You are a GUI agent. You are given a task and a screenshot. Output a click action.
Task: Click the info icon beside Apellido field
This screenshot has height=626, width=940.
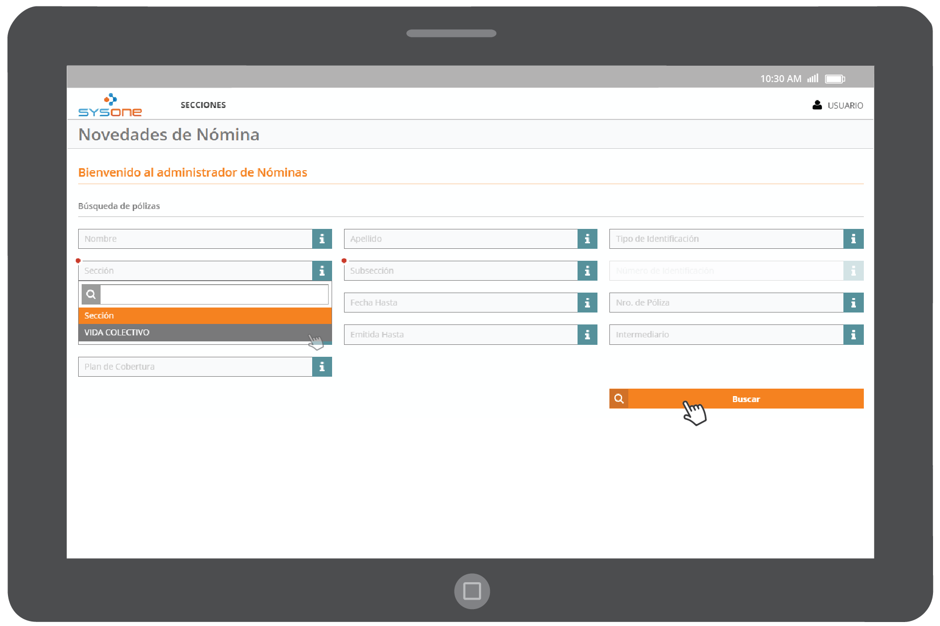tap(587, 239)
